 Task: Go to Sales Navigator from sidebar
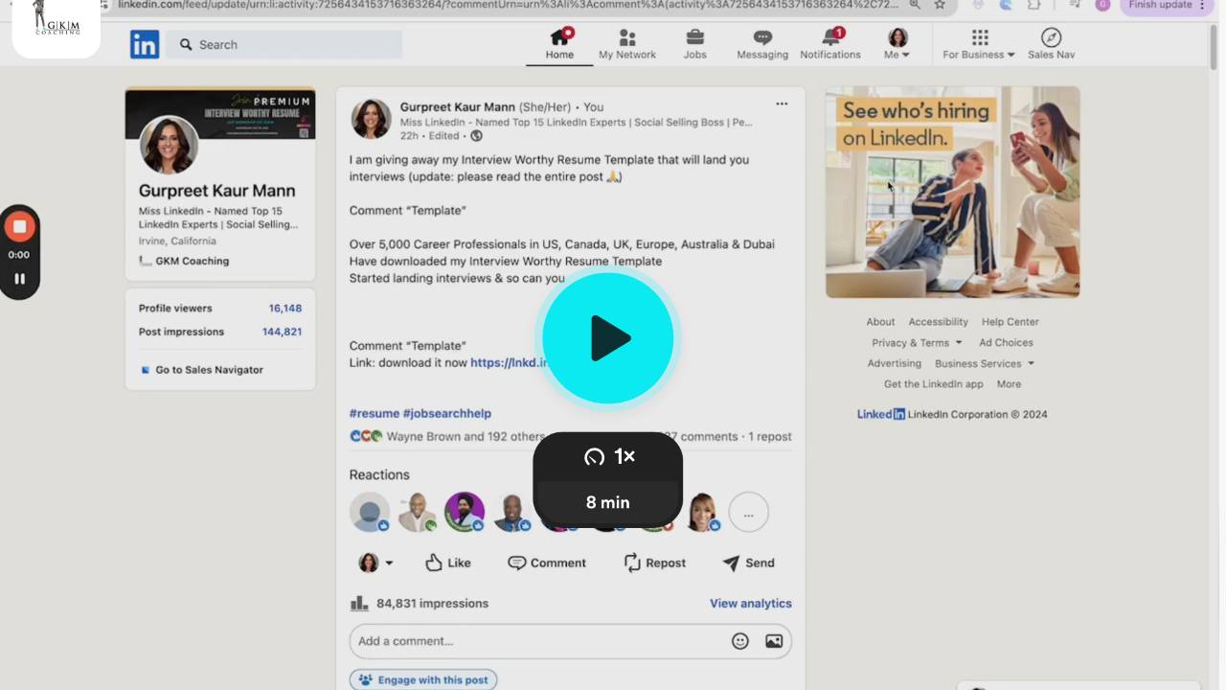[202, 370]
